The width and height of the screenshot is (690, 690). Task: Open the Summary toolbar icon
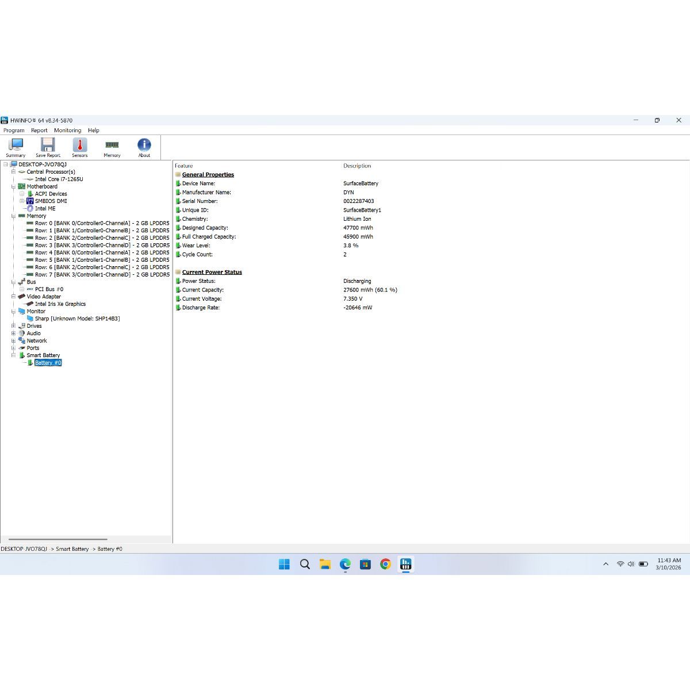(x=16, y=147)
